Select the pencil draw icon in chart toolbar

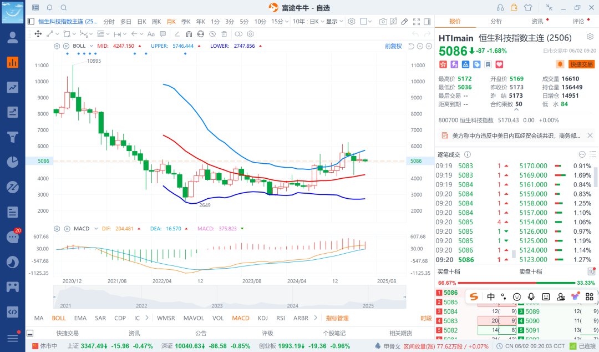[x=404, y=22]
